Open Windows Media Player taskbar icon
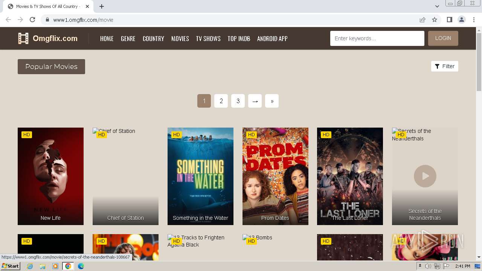The image size is (482, 271). pyautogui.click(x=55, y=266)
